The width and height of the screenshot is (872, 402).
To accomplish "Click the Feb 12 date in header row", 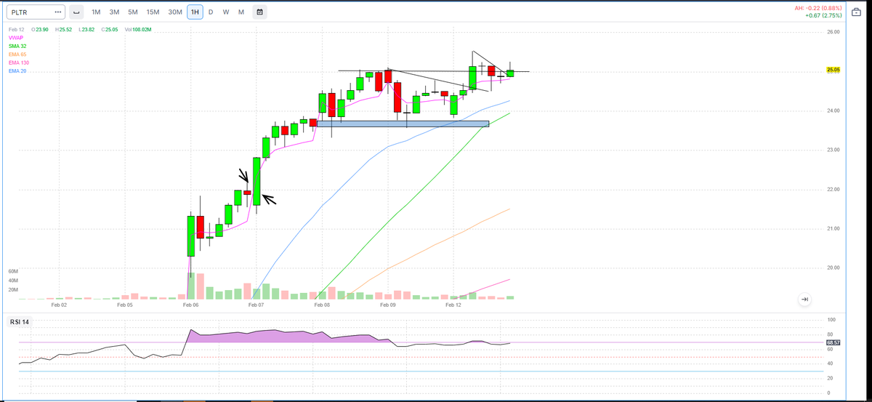I will point(17,29).
